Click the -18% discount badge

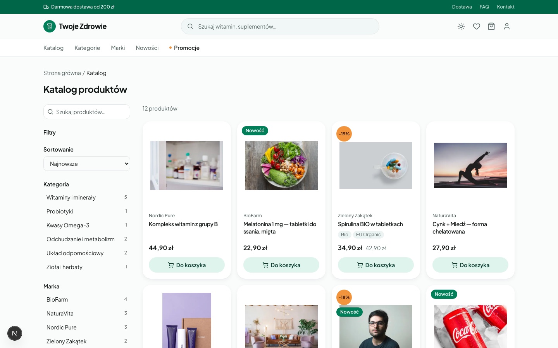coord(344,297)
